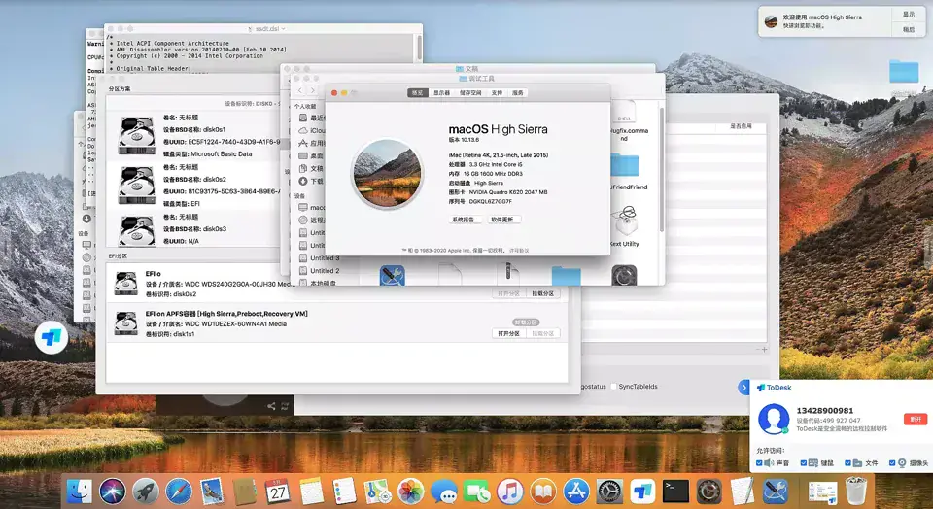Open iTunes music icon in Dock
The height and width of the screenshot is (509, 933).
510,492
